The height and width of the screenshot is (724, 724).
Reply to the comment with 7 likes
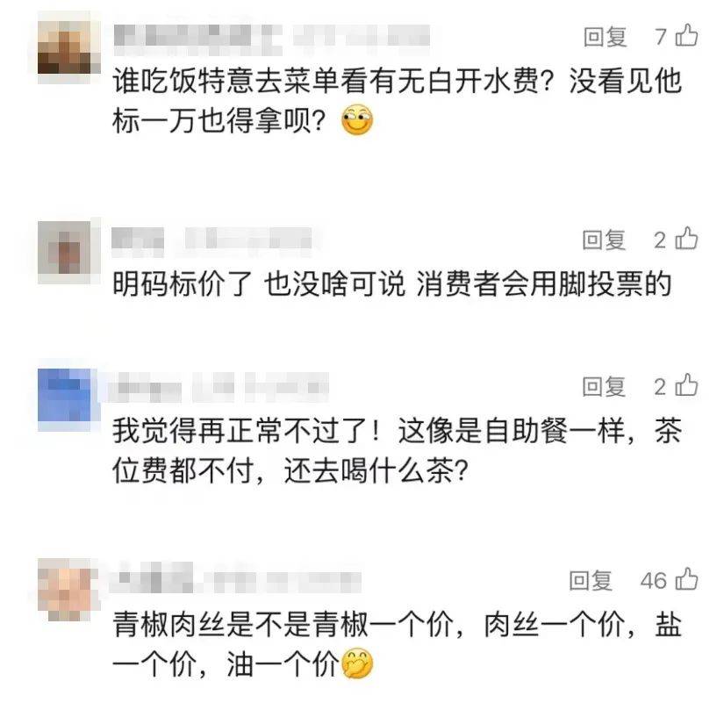pos(605,37)
